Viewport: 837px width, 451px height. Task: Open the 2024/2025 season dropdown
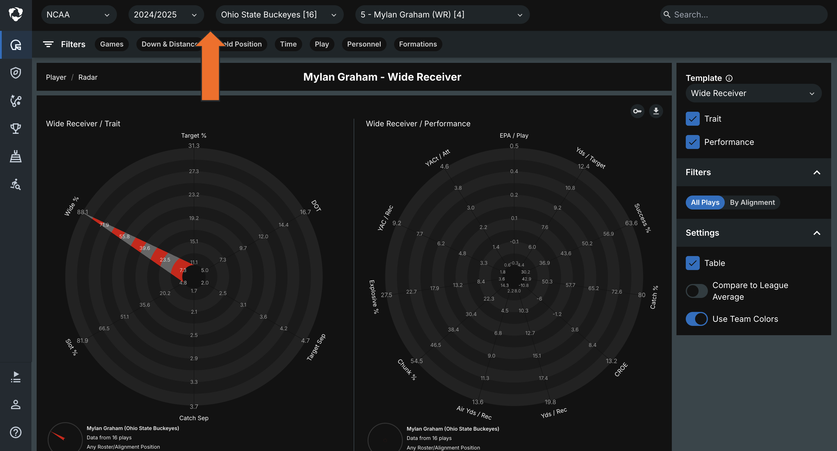166,14
